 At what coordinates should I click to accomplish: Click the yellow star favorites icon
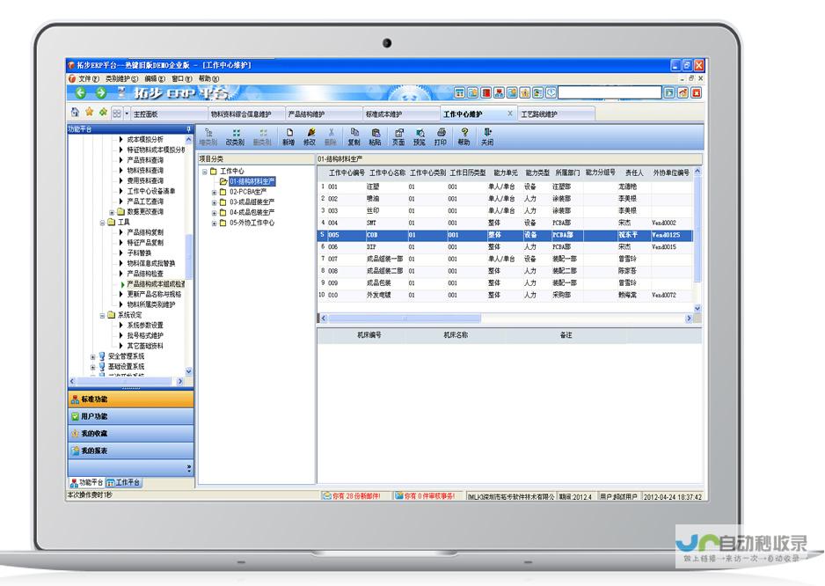pos(90,112)
